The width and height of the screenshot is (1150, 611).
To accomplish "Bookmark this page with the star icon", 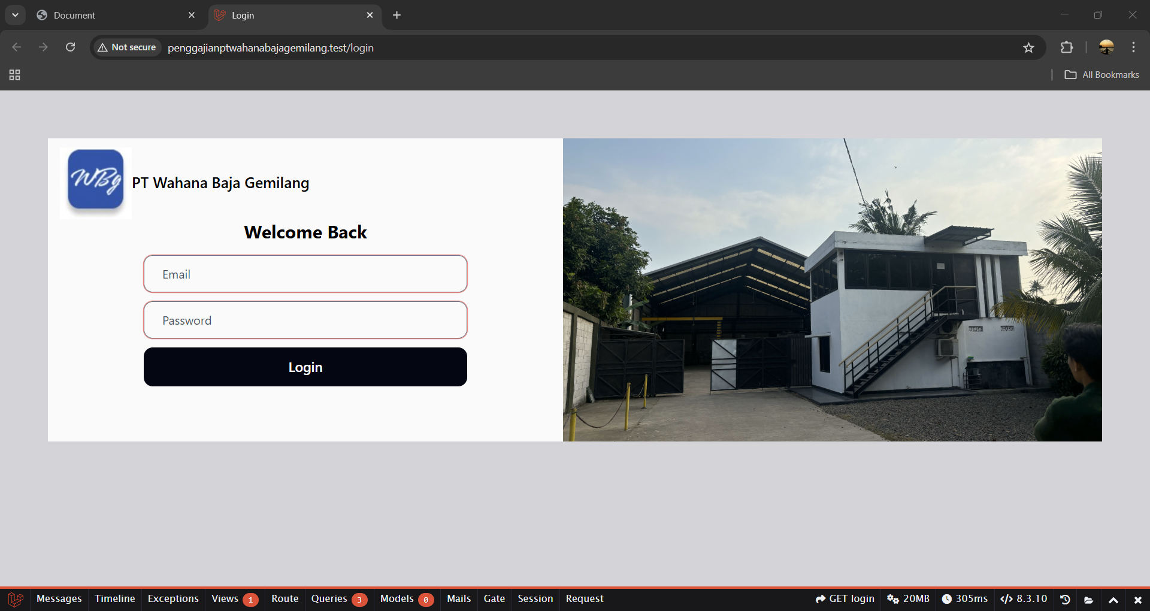I will click(1028, 47).
